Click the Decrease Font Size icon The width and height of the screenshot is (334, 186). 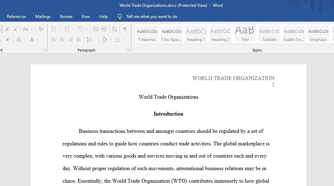16,29
